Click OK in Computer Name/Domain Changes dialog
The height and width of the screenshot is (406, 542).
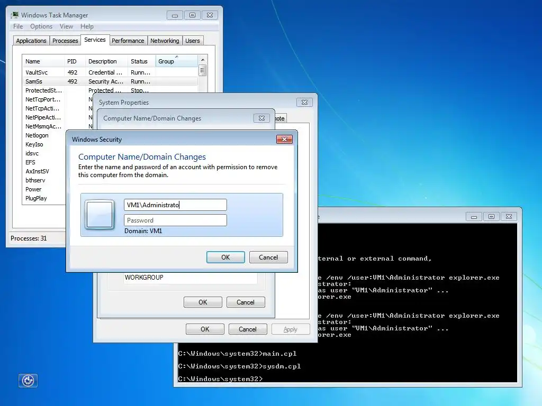(203, 302)
